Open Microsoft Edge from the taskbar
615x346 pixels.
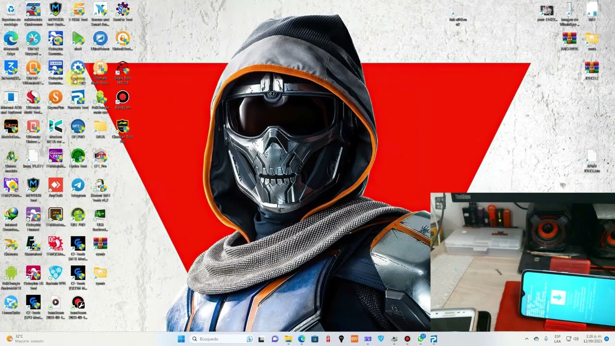coord(301,339)
